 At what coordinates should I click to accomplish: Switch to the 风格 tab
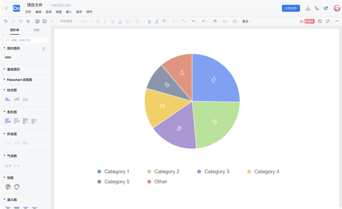[36, 30]
